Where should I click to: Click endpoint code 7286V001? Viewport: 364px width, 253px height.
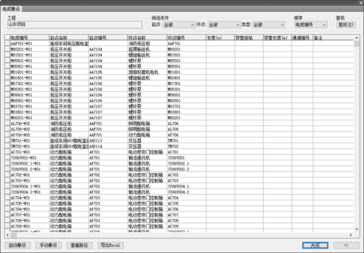point(187,158)
